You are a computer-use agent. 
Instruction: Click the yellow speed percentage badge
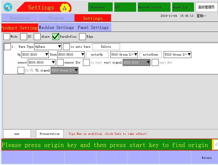tap(65, 7)
